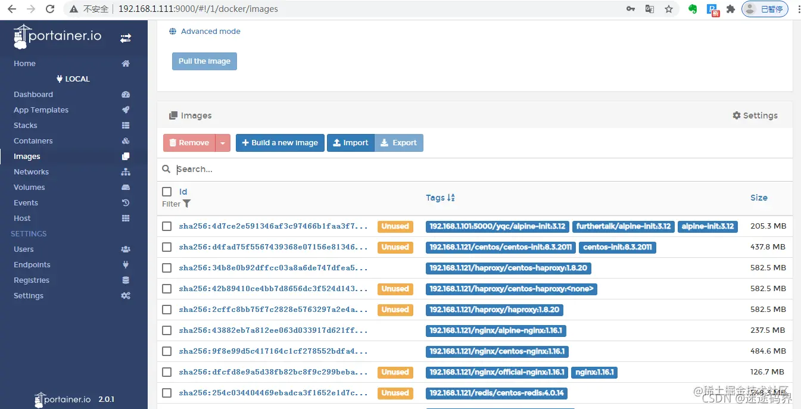Click the Import button

pos(351,143)
